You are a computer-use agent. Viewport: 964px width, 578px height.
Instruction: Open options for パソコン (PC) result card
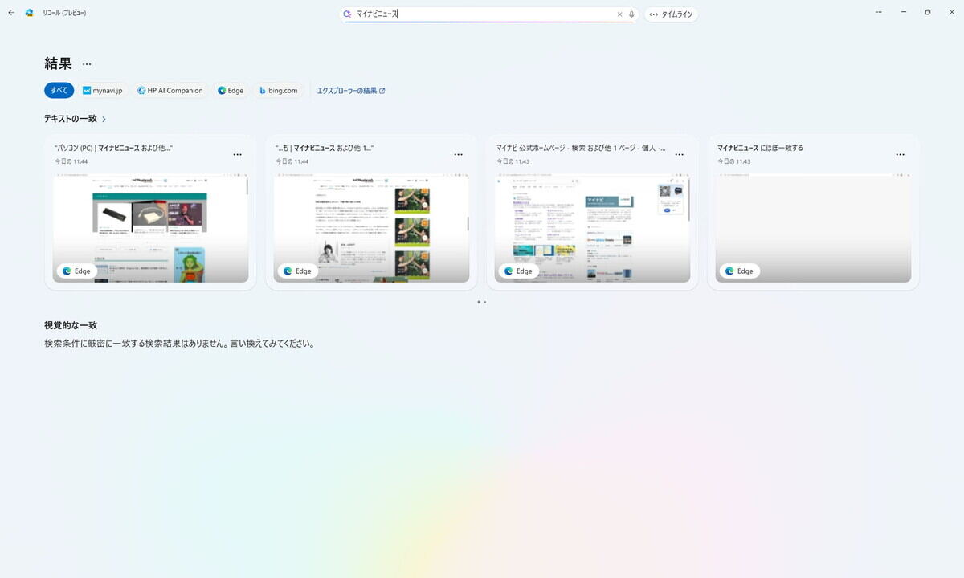coord(237,154)
